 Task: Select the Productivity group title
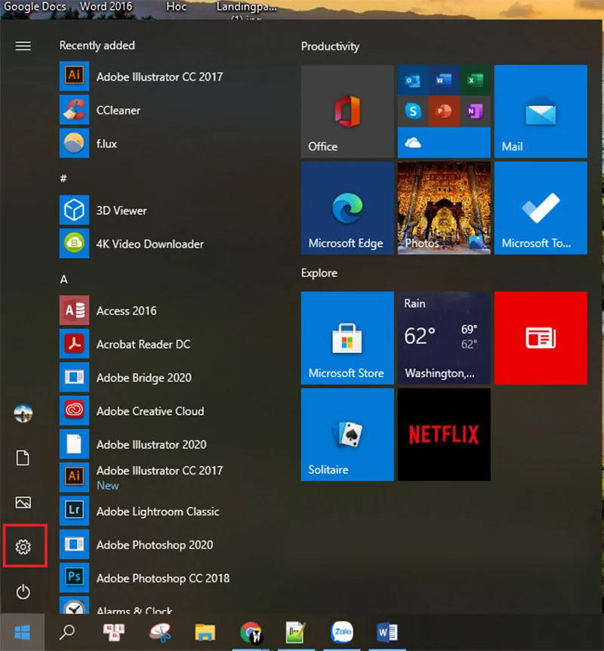(330, 46)
